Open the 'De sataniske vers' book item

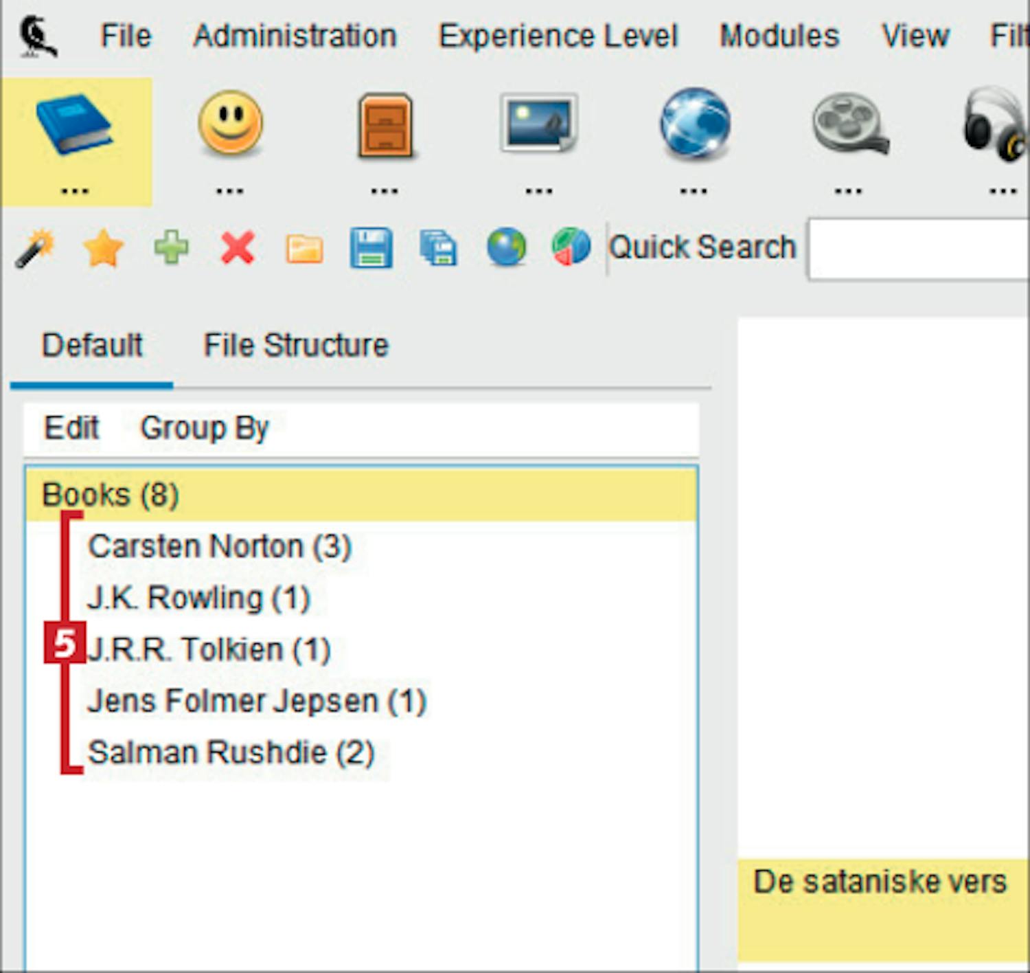(x=884, y=909)
